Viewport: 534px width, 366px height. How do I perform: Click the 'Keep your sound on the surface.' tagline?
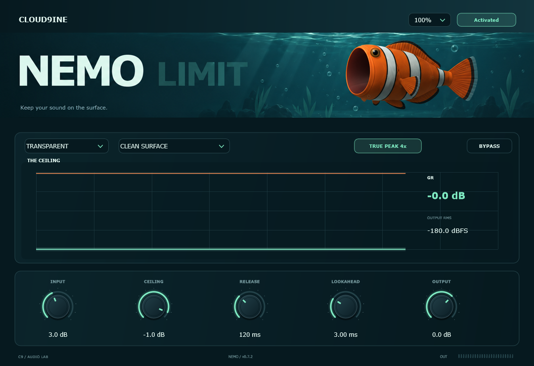click(x=64, y=108)
